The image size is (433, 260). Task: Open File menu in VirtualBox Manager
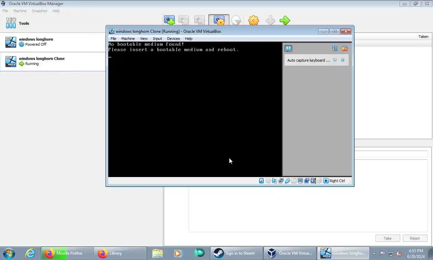tap(5, 11)
